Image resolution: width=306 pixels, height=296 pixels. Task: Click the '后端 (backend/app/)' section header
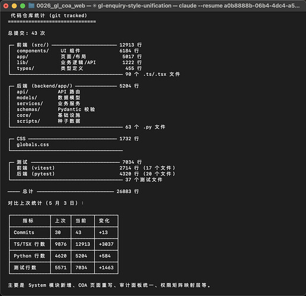[44, 86]
